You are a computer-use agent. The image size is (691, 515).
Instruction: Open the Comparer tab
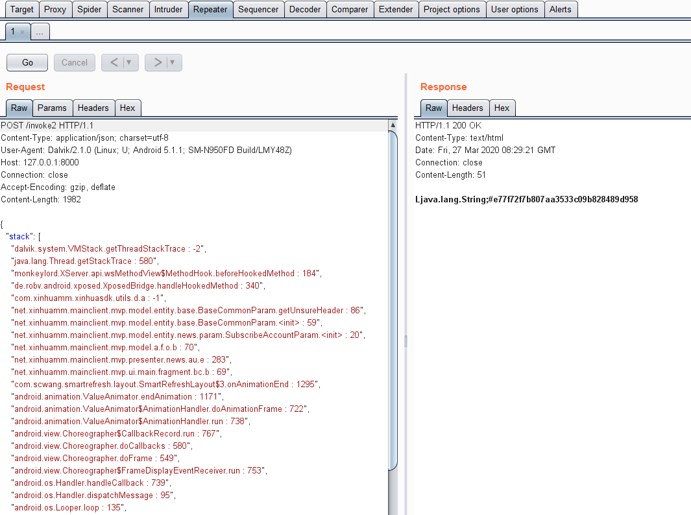[350, 9]
